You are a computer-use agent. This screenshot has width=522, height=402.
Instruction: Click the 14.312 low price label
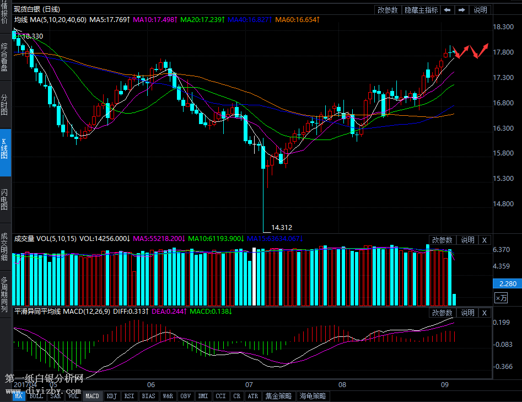pyautogui.click(x=282, y=227)
